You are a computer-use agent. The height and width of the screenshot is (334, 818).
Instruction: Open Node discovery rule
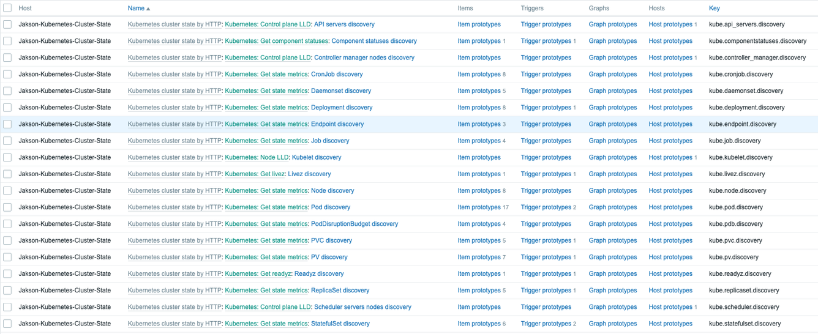click(332, 191)
